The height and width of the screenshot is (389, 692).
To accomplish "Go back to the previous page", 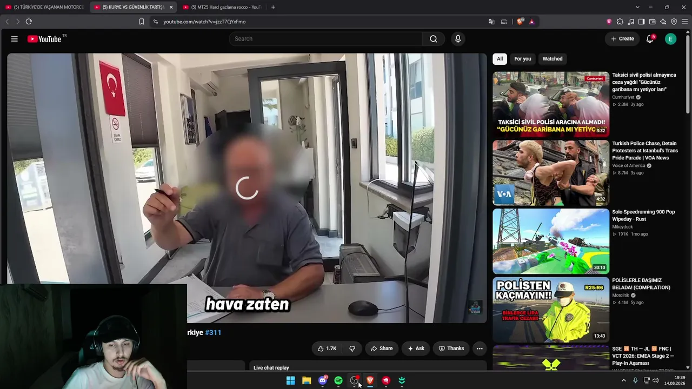I will coord(7,22).
